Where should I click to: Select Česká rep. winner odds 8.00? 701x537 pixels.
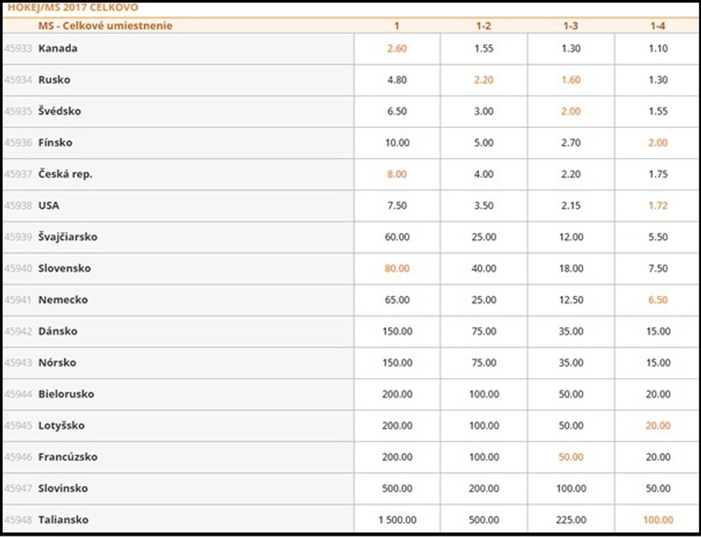click(x=396, y=175)
